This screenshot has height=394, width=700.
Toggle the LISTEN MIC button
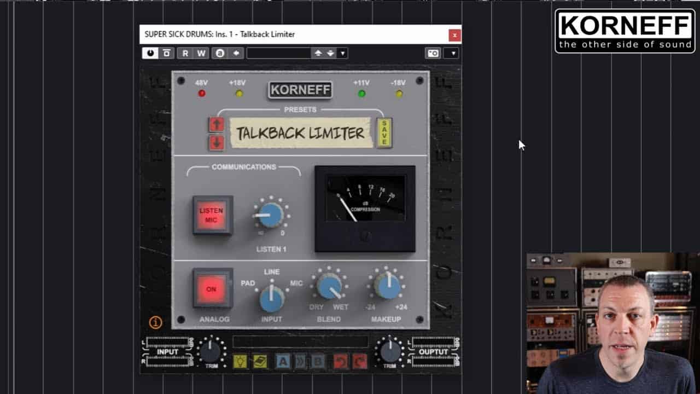click(x=213, y=215)
